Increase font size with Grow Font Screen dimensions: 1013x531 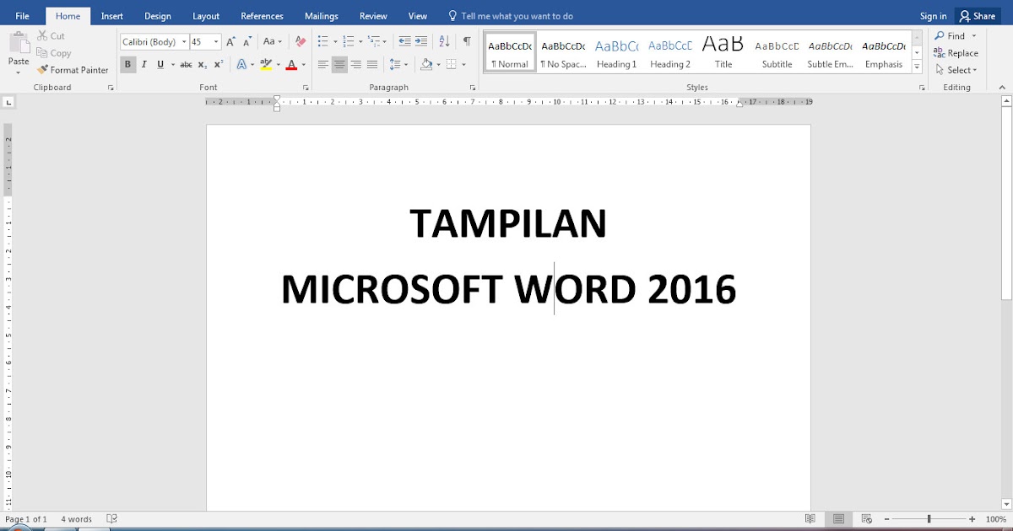[x=231, y=41]
